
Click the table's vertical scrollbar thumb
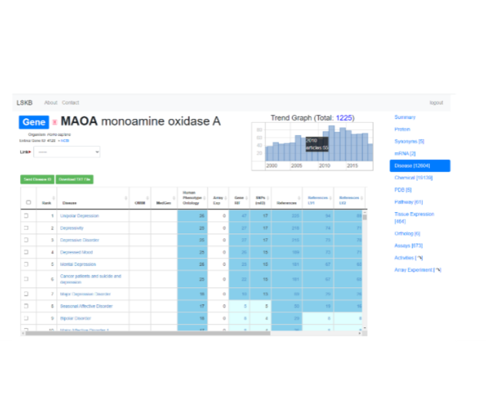[x=364, y=217]
